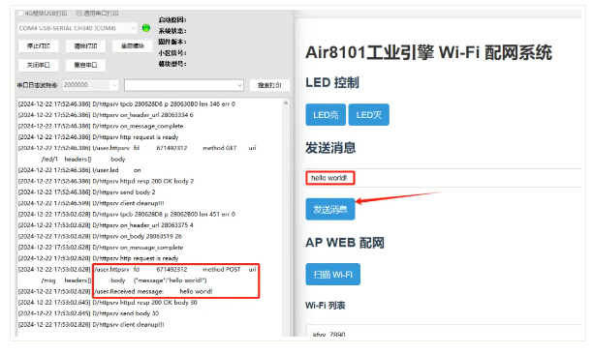This screenshot has height=354, width=593.
Task: Click the green serial connection status indicator
Action: pyautogui.click(x=146, y=28)
